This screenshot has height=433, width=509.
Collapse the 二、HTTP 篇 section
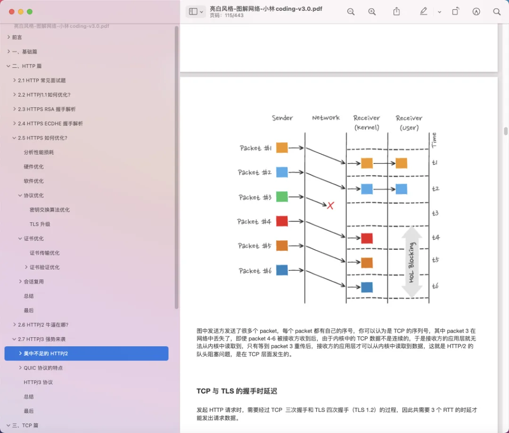click(8, 66)
